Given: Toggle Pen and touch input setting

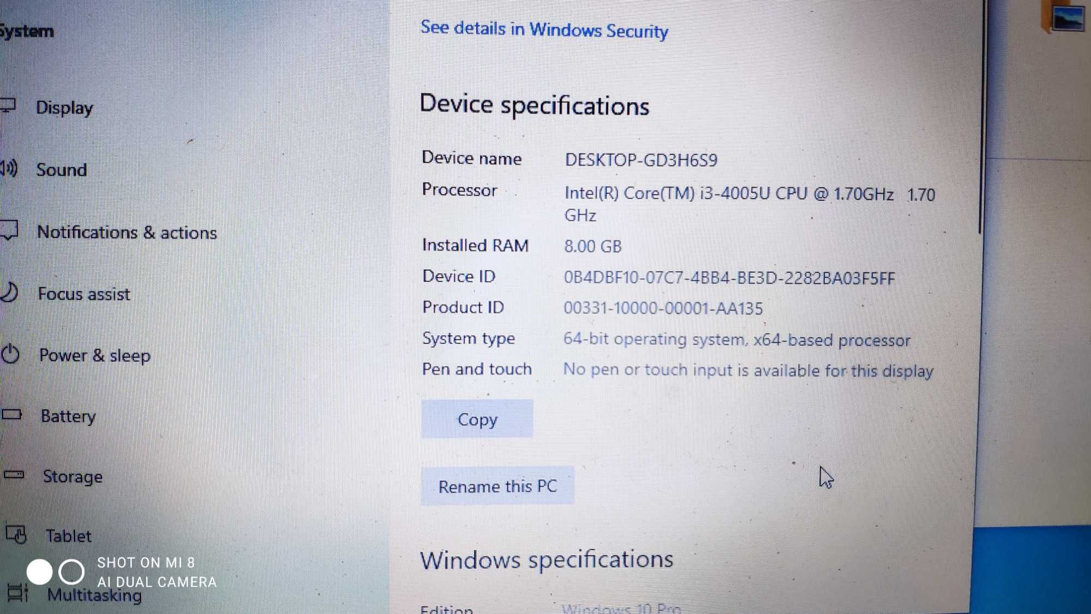Looking at the screenshot, I should [x=477, y=369].
